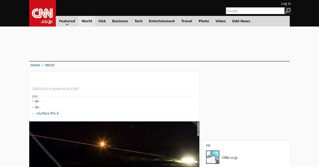The height and width of the screenshot is (167, 319).
Task: Click the World breadcrumb link
Action: click(50, 65)
